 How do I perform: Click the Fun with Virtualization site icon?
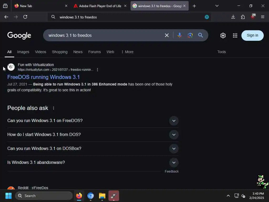tap(11, 67)
